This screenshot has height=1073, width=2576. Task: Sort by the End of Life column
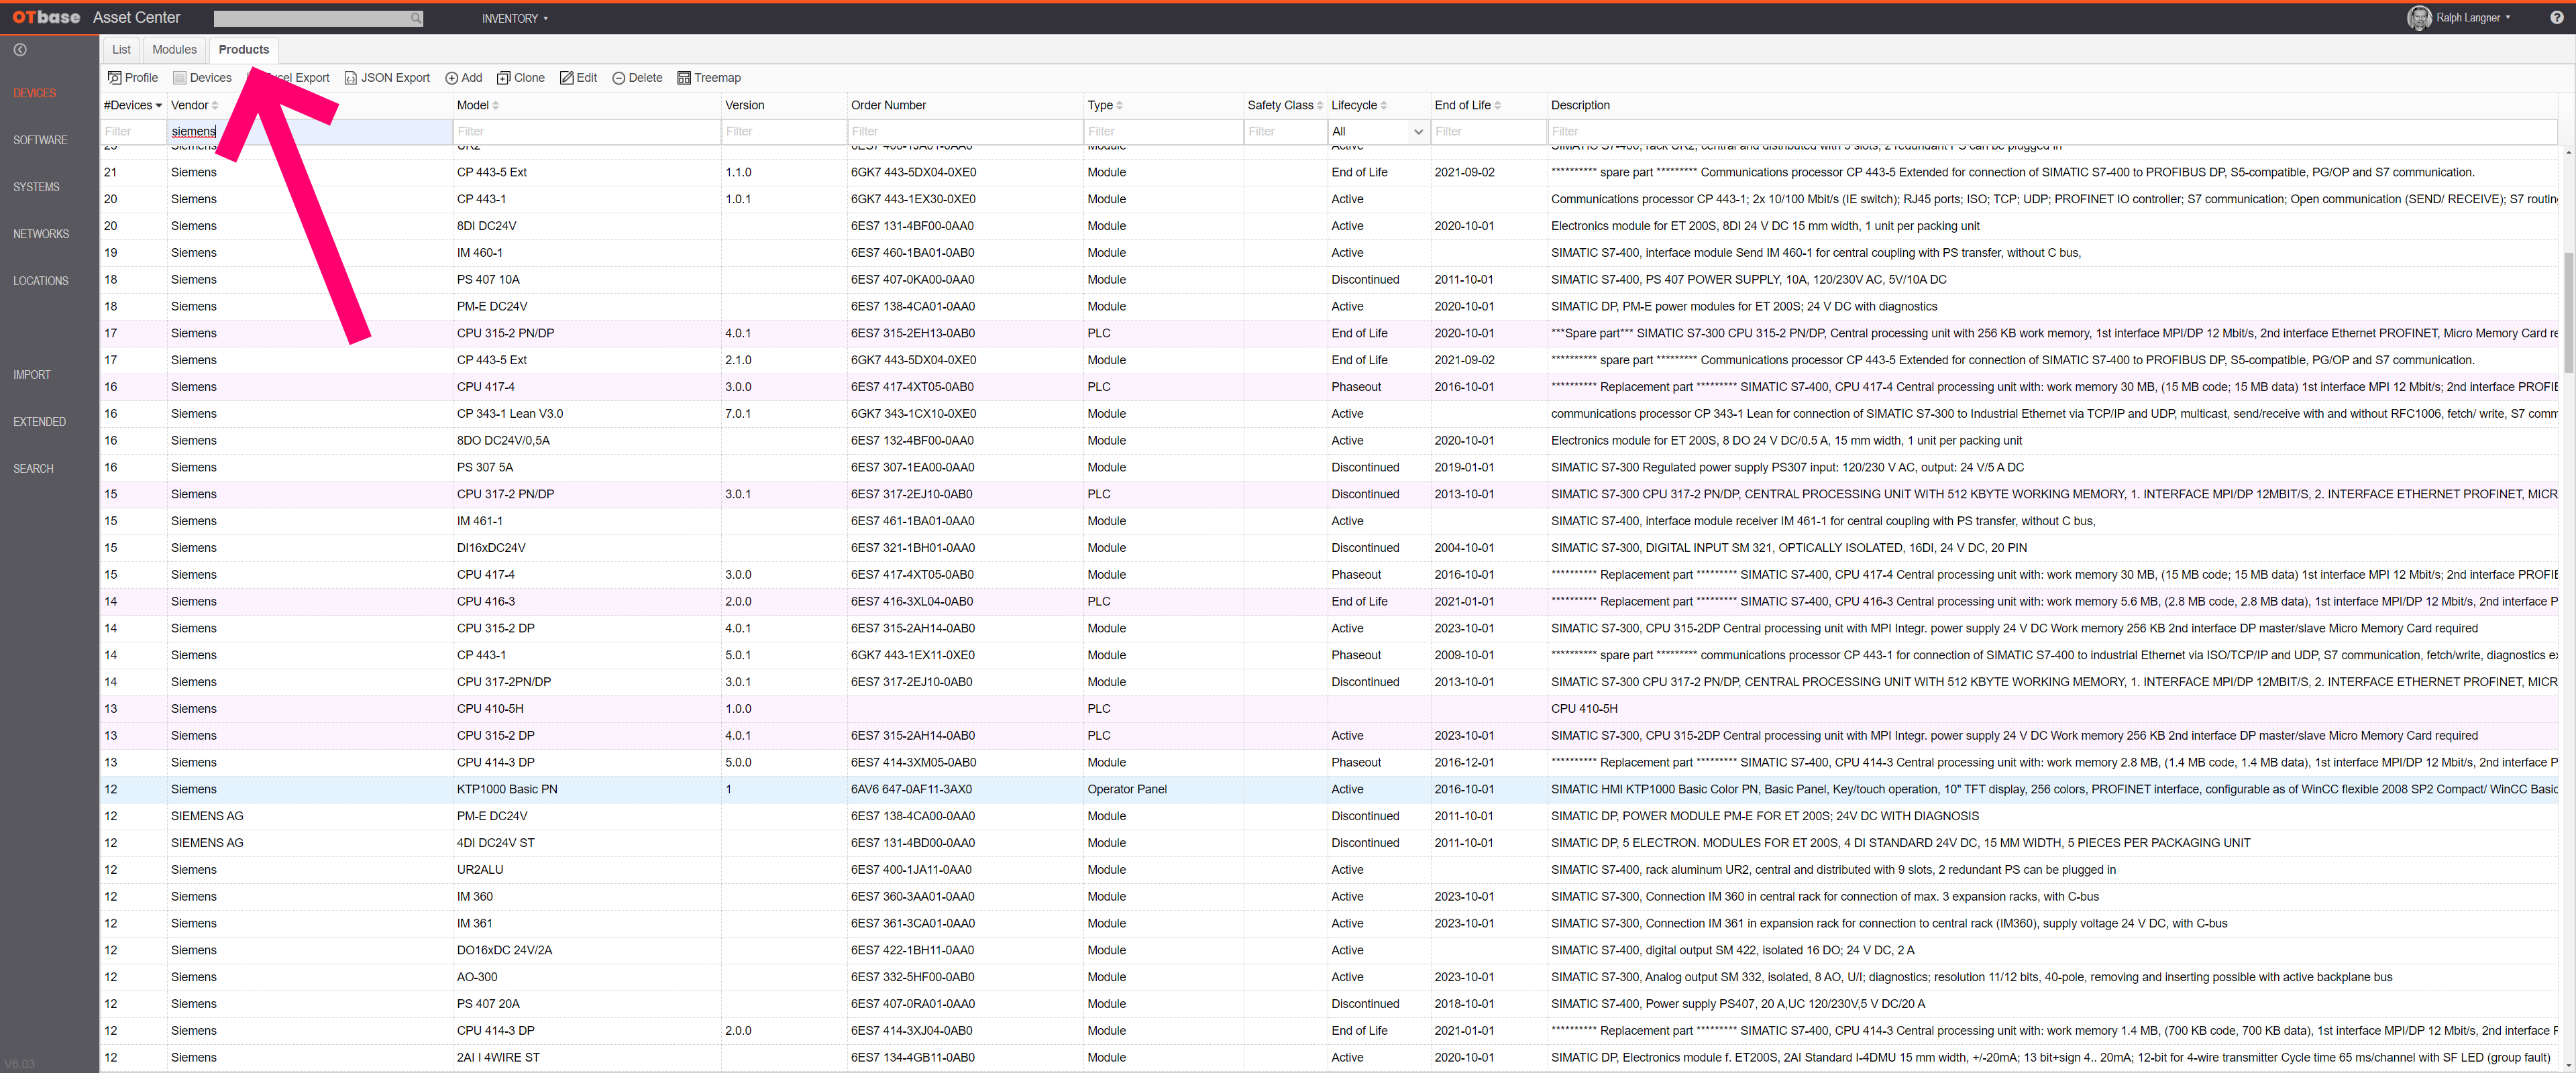pos(1467,105)
